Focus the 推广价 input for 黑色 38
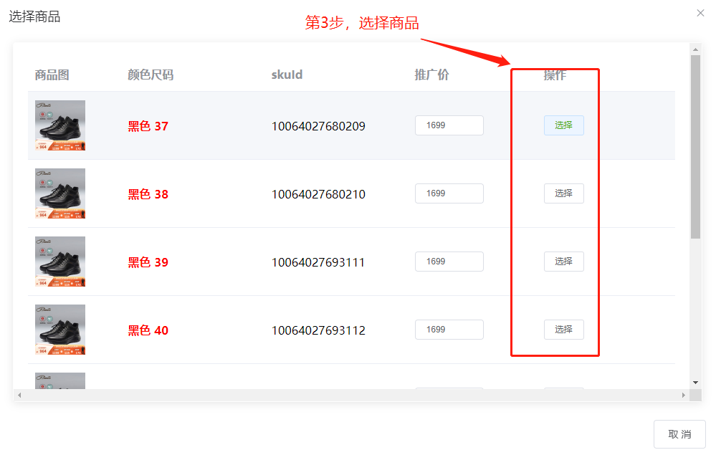Image resolution: width=716 pixels, height=455 pixels. coord(449,193)
